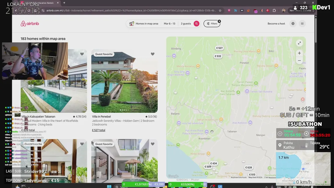Viewport: 334px width, 188px height.
Task: Heart the Villa in Penebel listing
Action: point(153,54)
